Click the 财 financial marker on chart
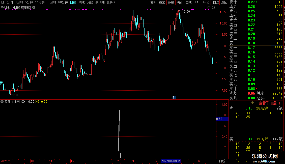This screenshot has width=285, height=164. 174,98
